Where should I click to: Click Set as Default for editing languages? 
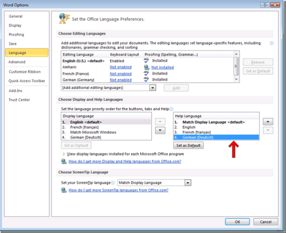coord(258,71)
